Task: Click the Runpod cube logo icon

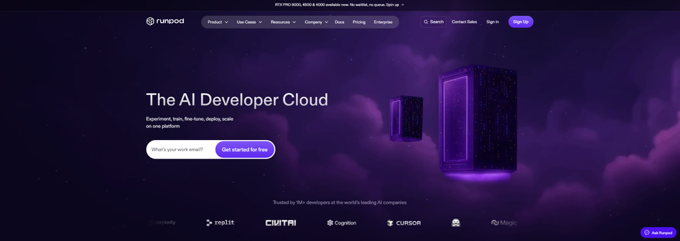Action: pyautogui.click(x=150, y=21)
